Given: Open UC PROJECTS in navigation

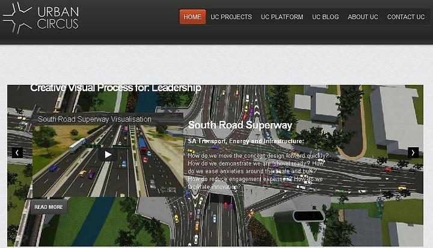Looking at the screenshot, I should (x=231, y=17).
